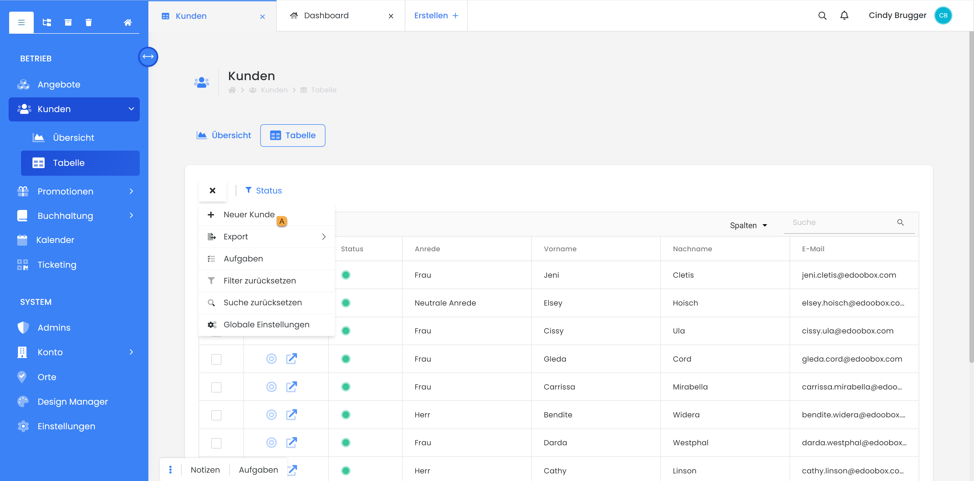The width and height of the screenshot is (974, 481).
Task: Close the Dashboard tab
Action: [x=391, y=16]
